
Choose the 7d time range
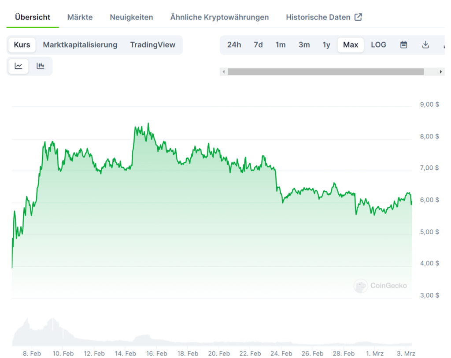pos(258,45)
